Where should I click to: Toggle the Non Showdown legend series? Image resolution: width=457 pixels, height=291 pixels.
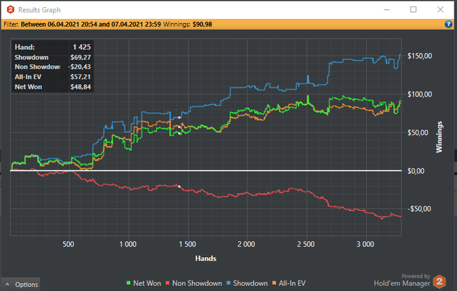(194, 283)
